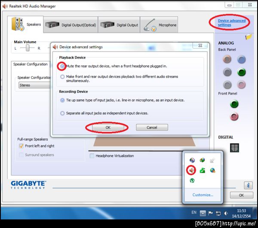Open the yellow folder connector settings icon

(249, 37)
